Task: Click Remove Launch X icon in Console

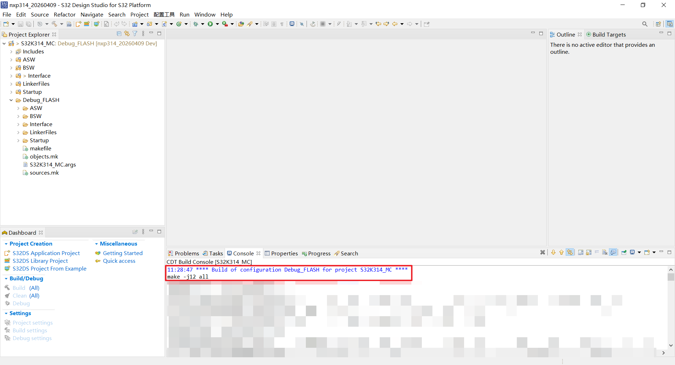Action: click(x=543, y=252)
